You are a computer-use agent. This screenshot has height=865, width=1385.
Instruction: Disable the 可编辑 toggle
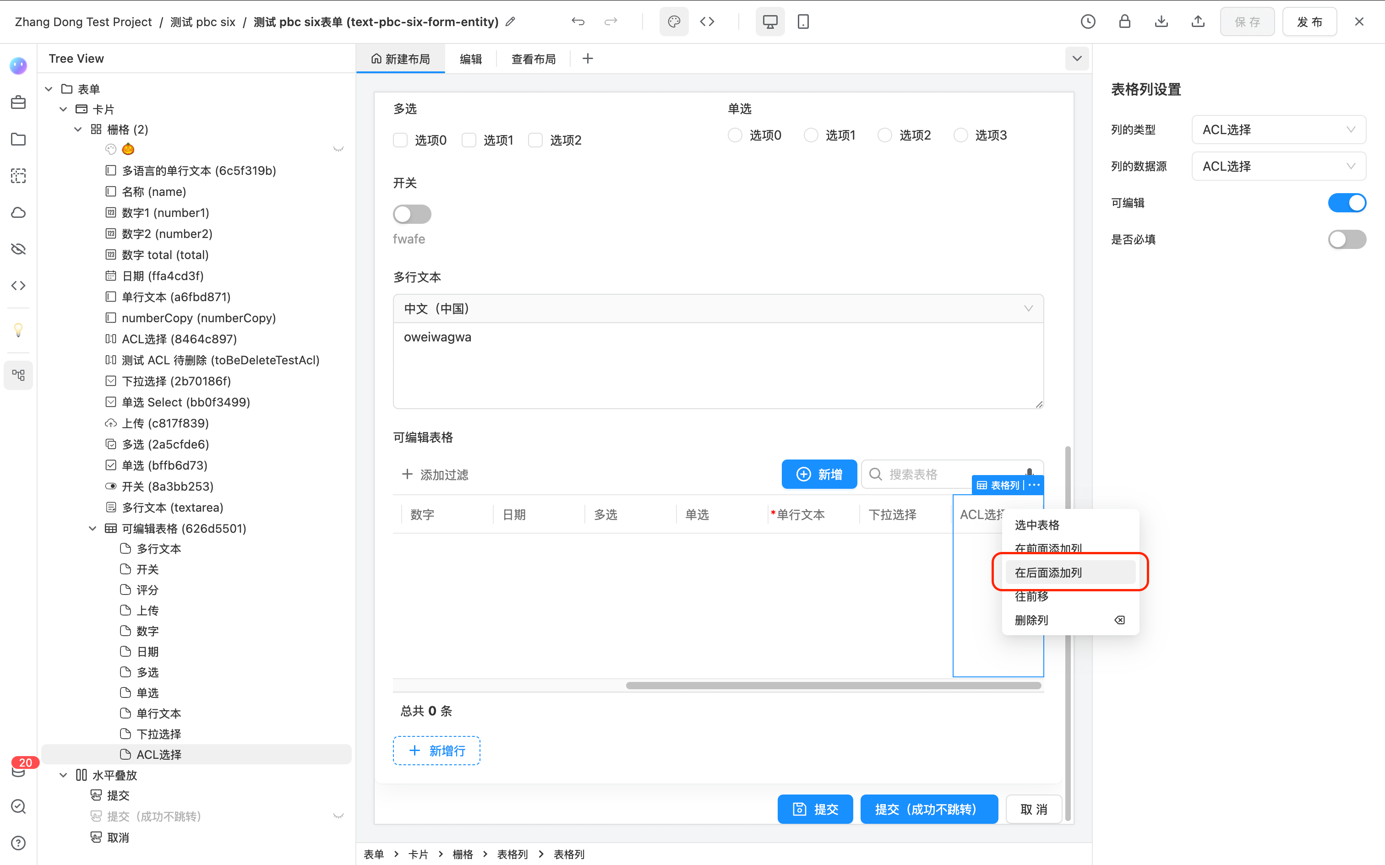coord(1347,202)
